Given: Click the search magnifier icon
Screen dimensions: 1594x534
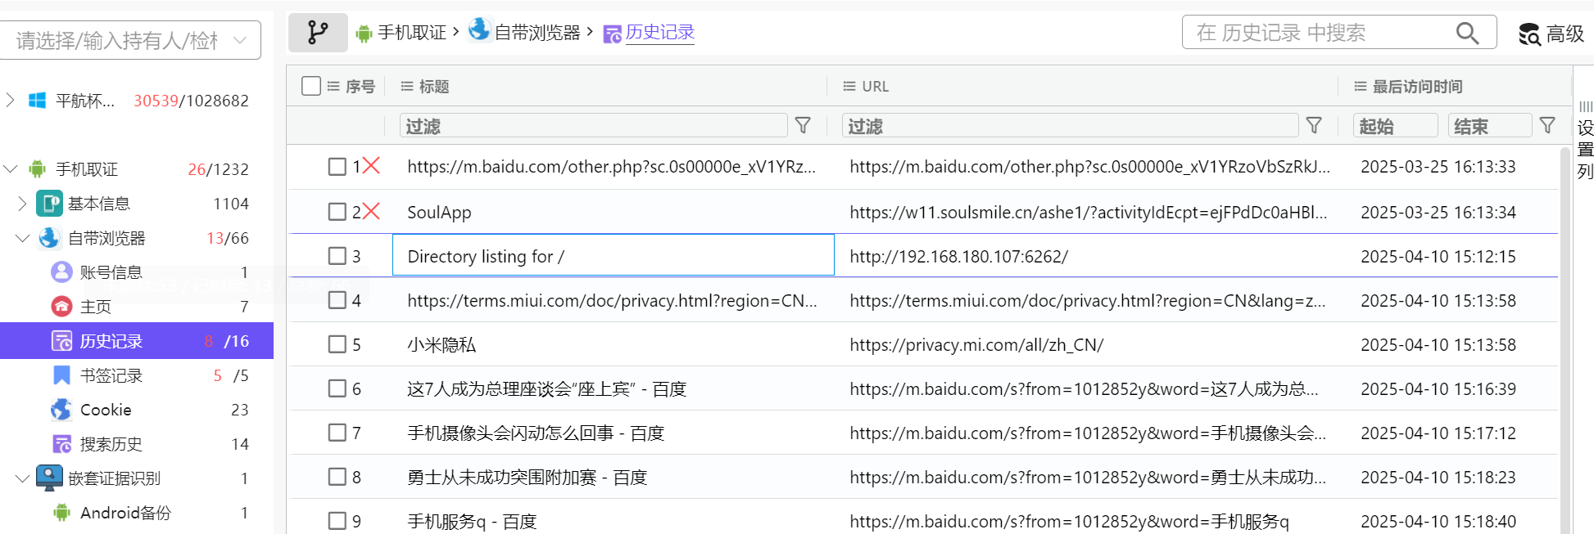Looking at the screenshot, I should point(1466,33).
